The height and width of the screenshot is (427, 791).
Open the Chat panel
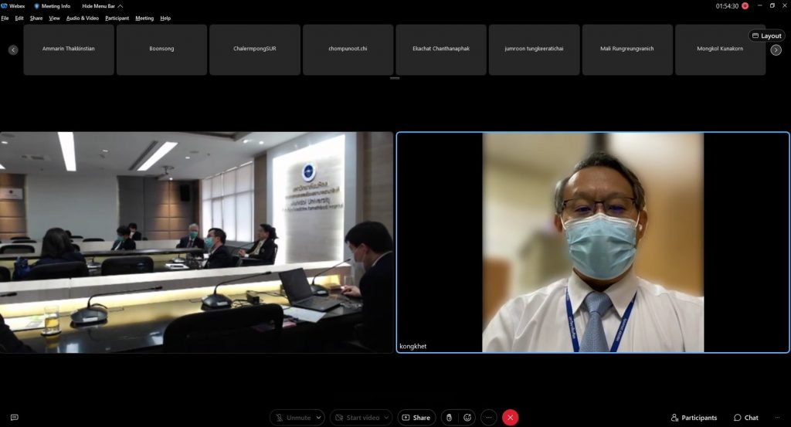(x=746, y=418)
